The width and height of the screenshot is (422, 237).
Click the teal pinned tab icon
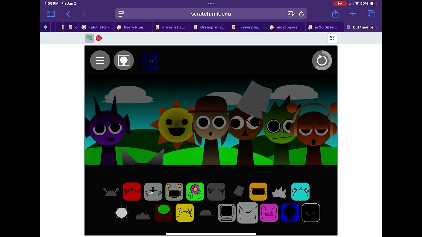[x=45, y=27]
